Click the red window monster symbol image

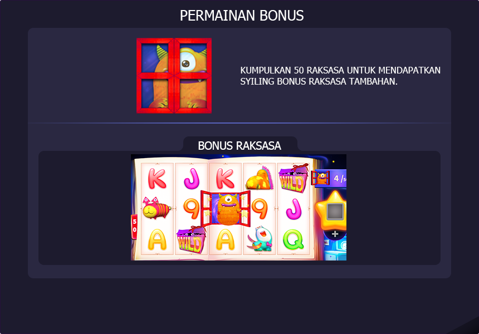pyautogui.click(x=174, y=76)
